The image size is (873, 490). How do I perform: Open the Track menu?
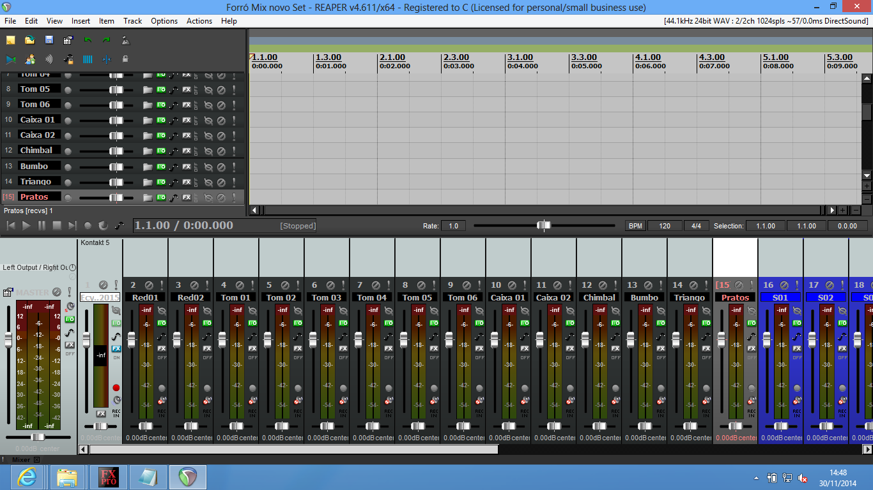[x=133, y=21]
